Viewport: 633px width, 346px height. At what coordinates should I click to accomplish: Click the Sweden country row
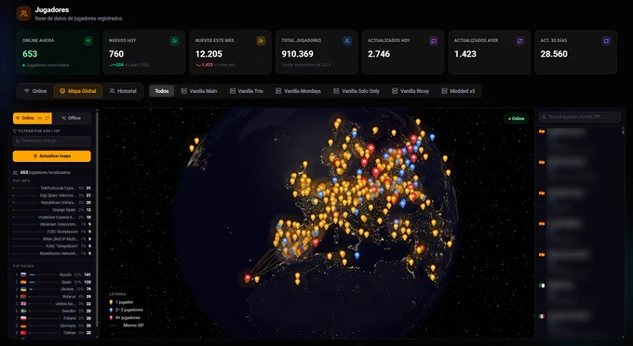[x=52, y=311]
